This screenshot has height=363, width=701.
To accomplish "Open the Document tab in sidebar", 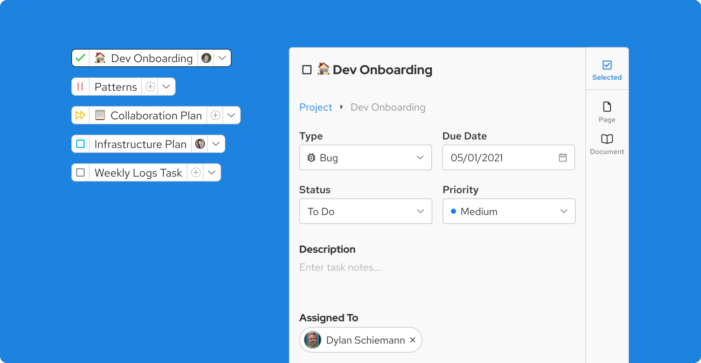I will coord(607,144).
